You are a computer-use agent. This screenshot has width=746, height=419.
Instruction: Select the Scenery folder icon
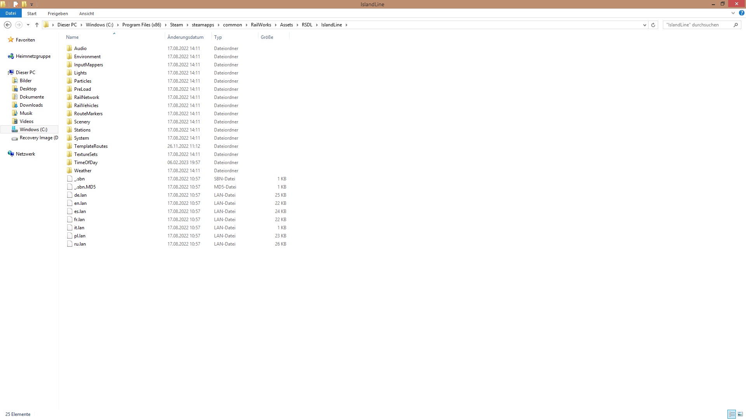tap(70, 121)
